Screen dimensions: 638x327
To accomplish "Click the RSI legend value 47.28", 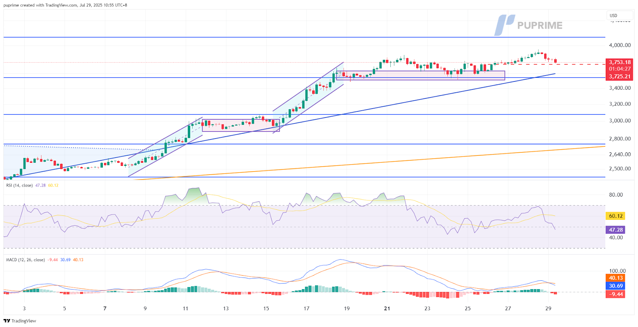I will (40, 185).
